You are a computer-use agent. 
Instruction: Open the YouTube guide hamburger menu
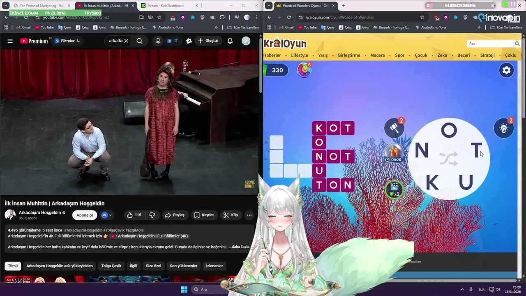pos(10,41)
